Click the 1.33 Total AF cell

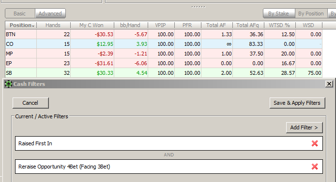click(x=217, y=34)
